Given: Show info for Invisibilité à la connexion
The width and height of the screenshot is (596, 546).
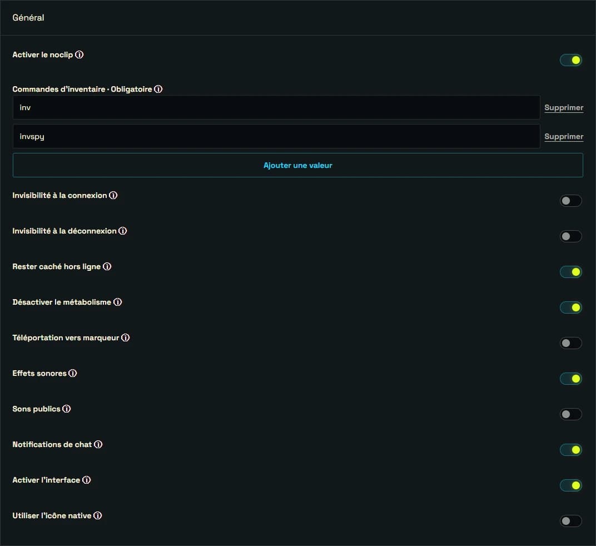Looking at the screenshot, I should tap(113, 195).
